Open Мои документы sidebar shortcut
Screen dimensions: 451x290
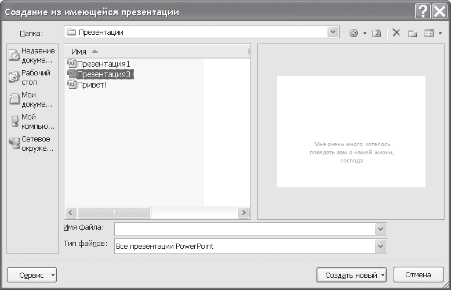pos(31,100)
